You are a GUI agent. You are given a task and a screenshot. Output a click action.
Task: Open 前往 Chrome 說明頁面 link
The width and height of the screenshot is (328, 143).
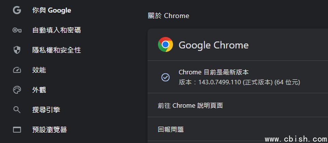[190, 106]
